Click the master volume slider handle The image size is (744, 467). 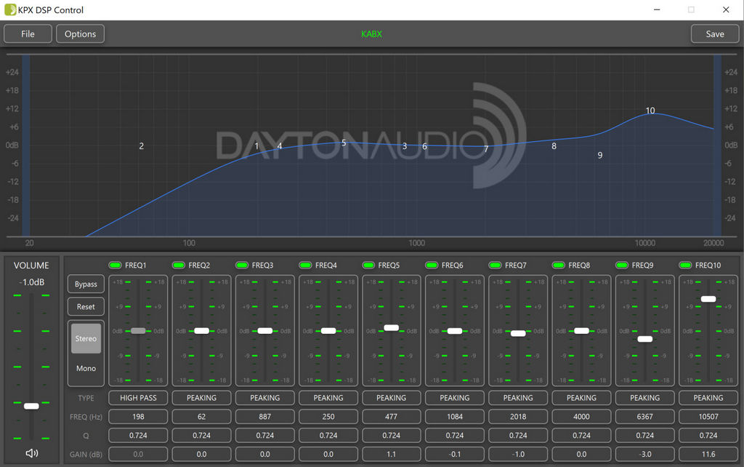(x=31, y=406)
